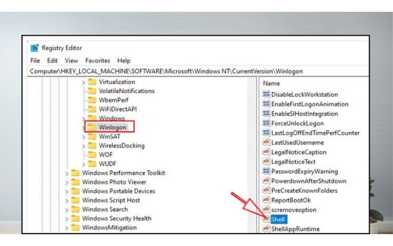The width and height of the screenshot is (393, 246).
Task: Click the EnableSIHostIntegration DWORD icon
Action: 266,113
